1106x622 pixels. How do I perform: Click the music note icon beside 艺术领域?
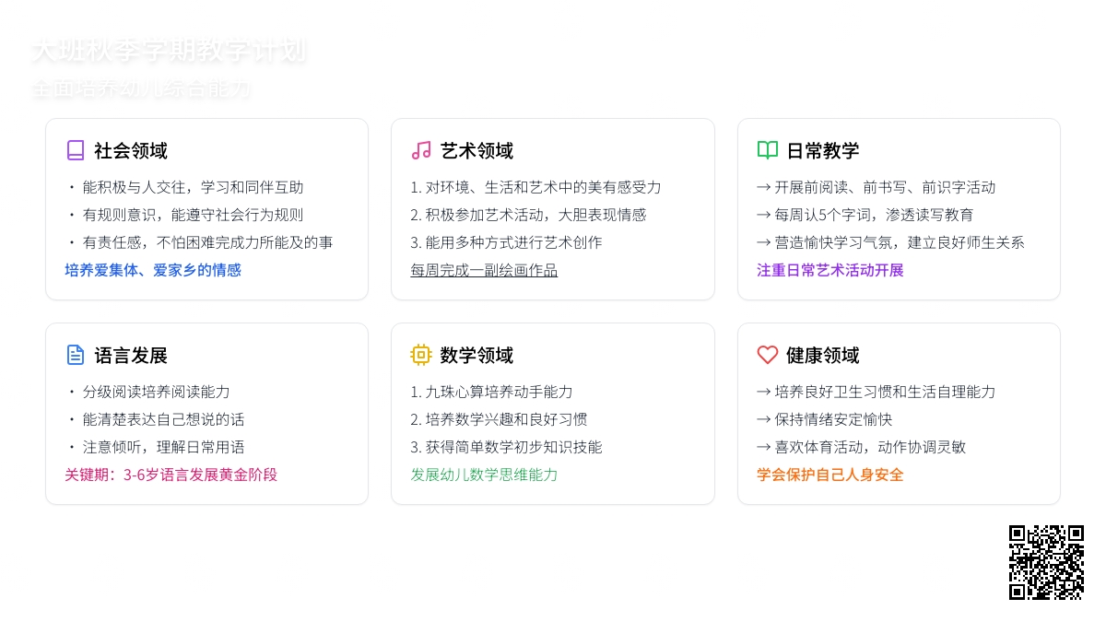click(421, 150)
